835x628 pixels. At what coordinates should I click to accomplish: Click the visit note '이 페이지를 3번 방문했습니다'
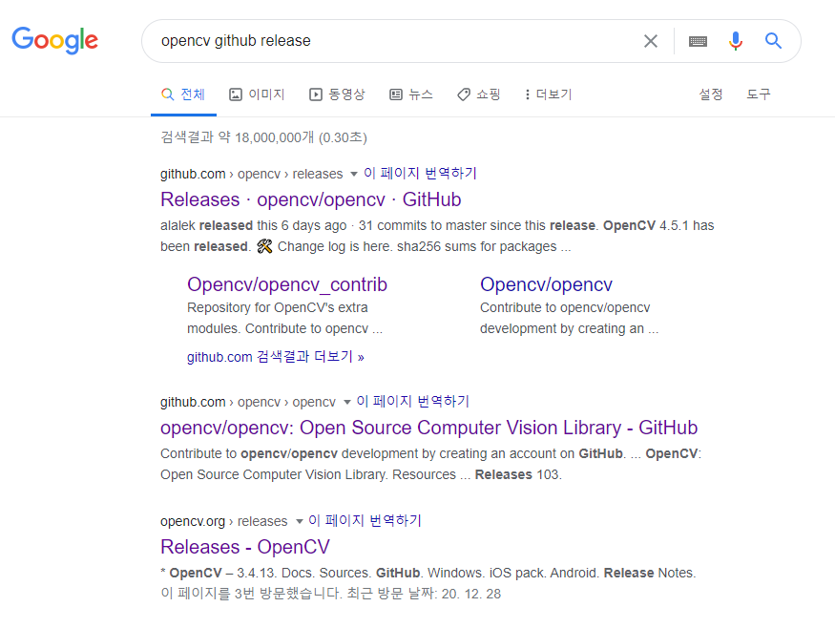(x=251, y=594)
